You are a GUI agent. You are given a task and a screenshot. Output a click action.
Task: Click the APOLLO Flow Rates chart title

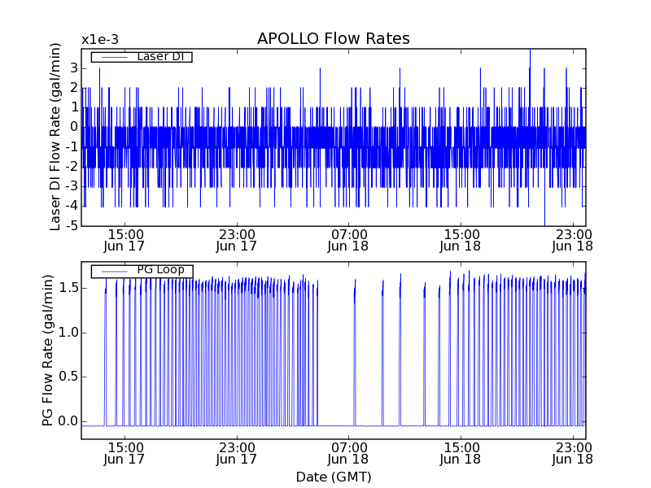(x=333, y=39)
